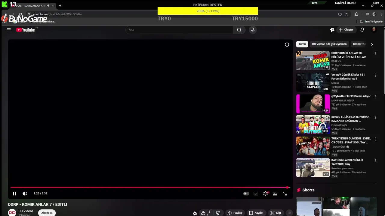Bookmark this page with the star

(x=346, y=14)
